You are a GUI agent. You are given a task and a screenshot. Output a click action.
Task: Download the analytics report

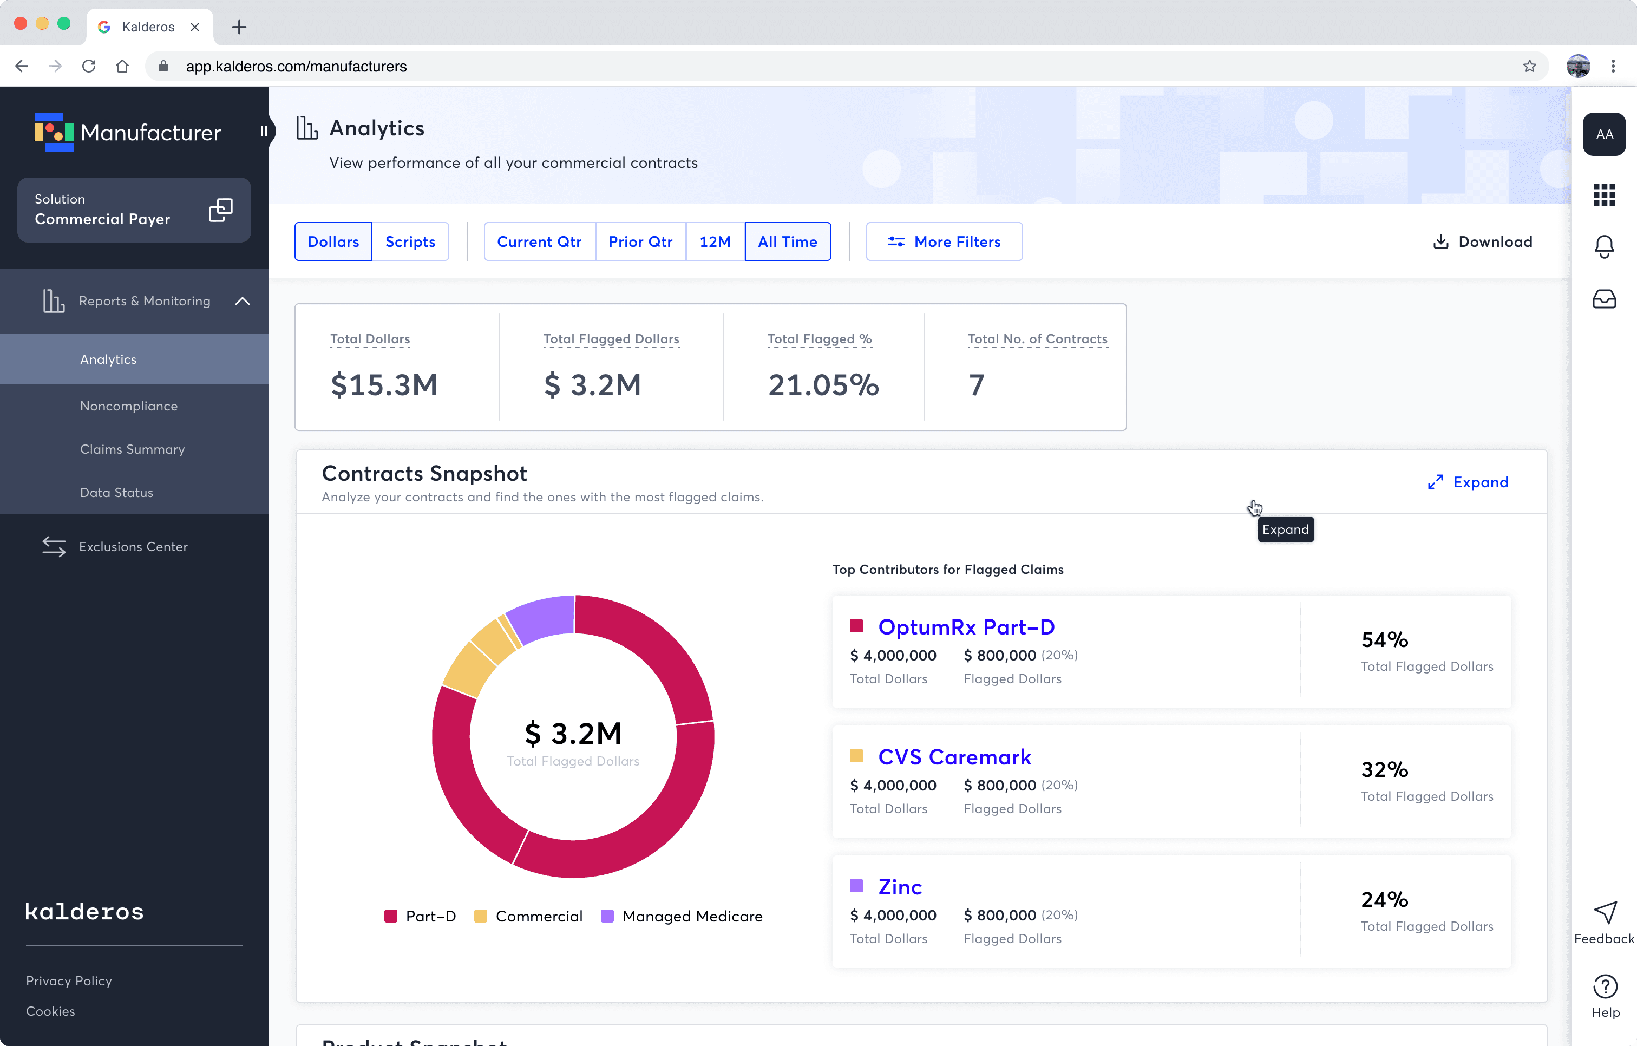(x=1482, y=241)
